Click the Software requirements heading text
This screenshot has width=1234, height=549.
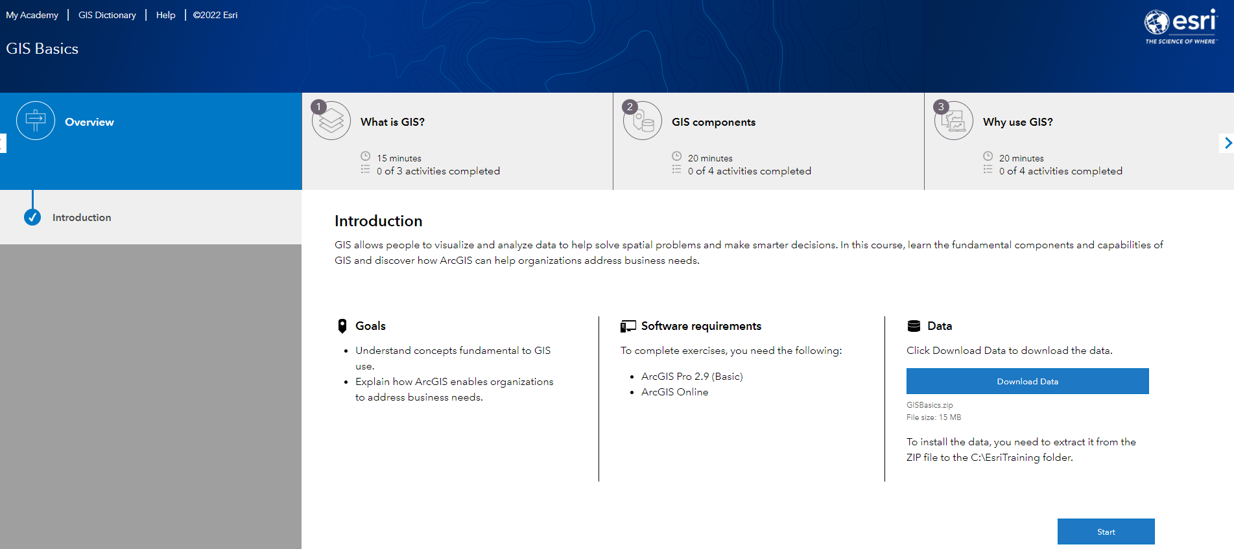[701, 326]
